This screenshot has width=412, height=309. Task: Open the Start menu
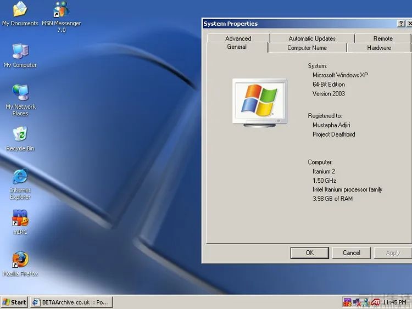pos(14,302)
